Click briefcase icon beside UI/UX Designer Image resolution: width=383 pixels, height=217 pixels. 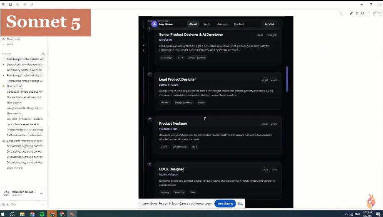coord(150,164)
